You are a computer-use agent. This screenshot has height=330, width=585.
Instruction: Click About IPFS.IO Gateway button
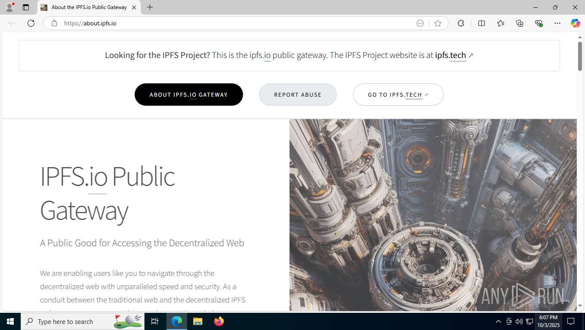click(189, 95)
